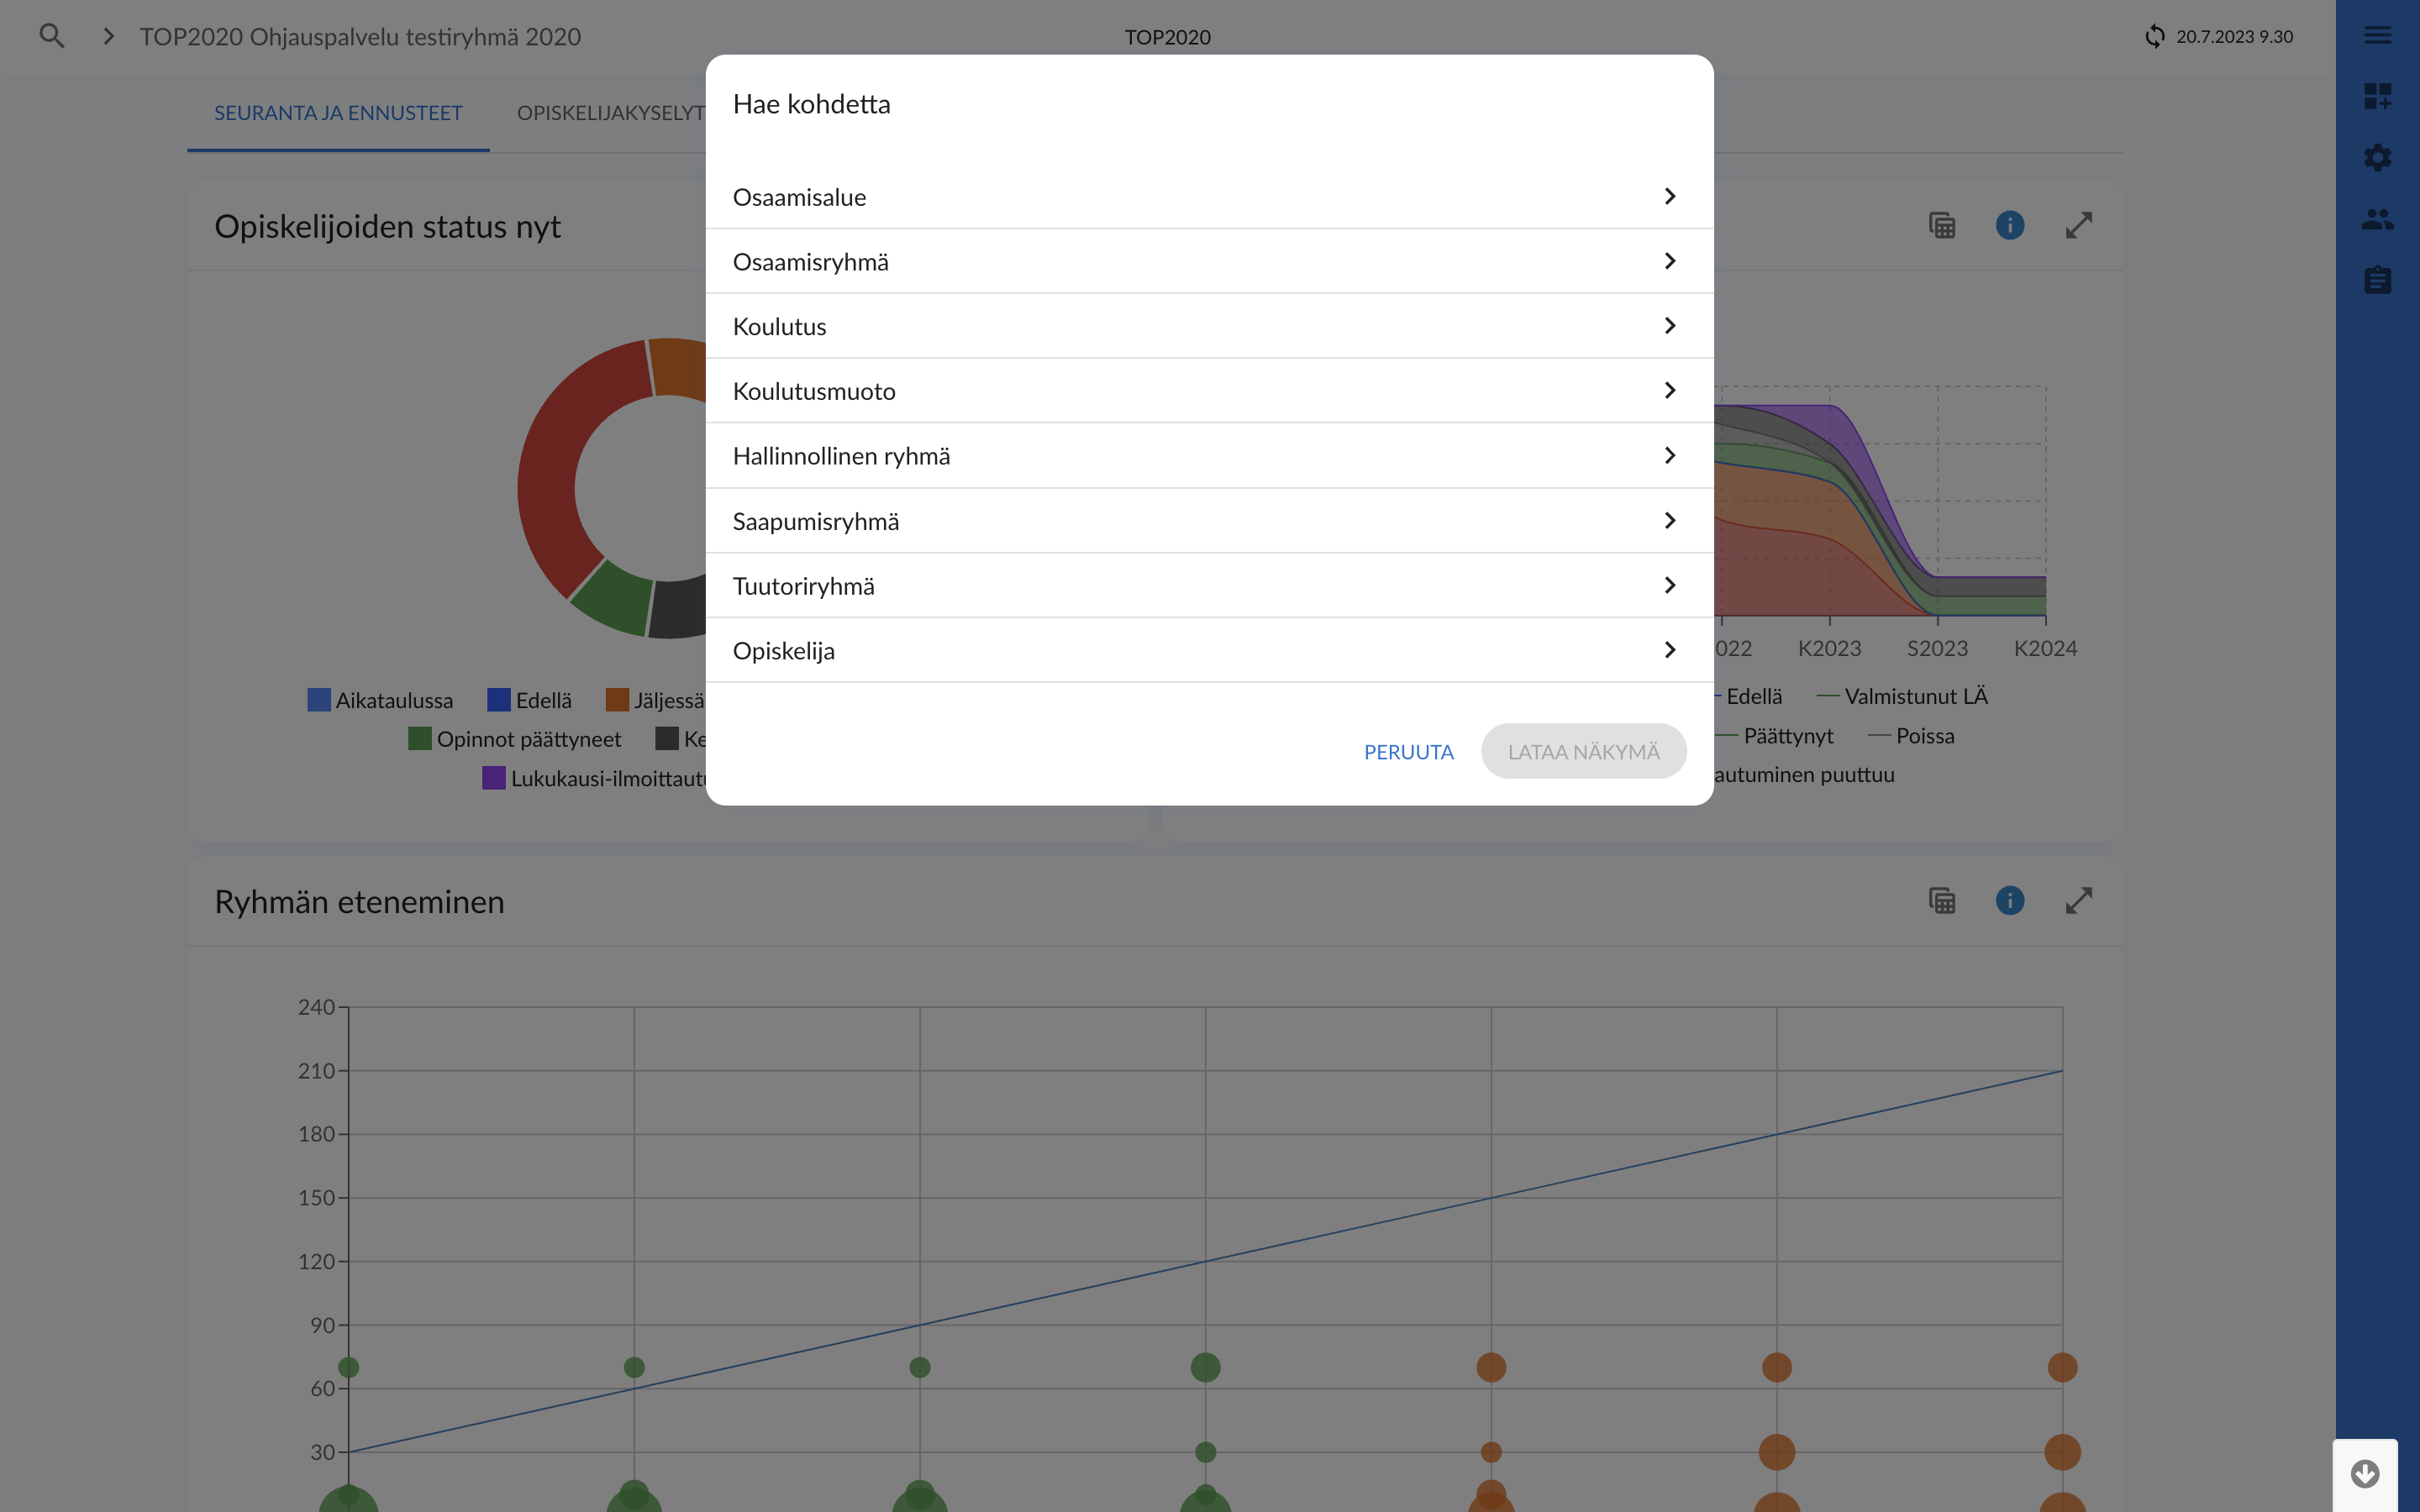Toggle the Päättynyt legend line
This screenshot has height=1512, width=2420.
pos(1775,736)
